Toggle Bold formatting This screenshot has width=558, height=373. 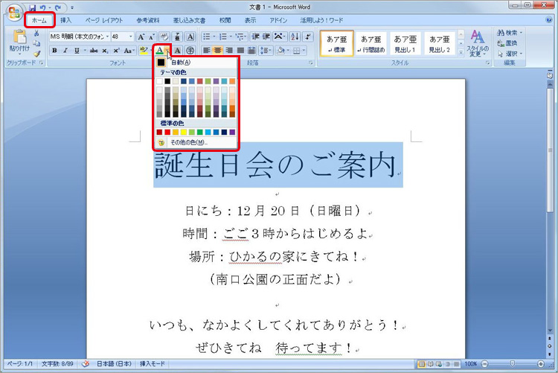click(x=54, y=51)
